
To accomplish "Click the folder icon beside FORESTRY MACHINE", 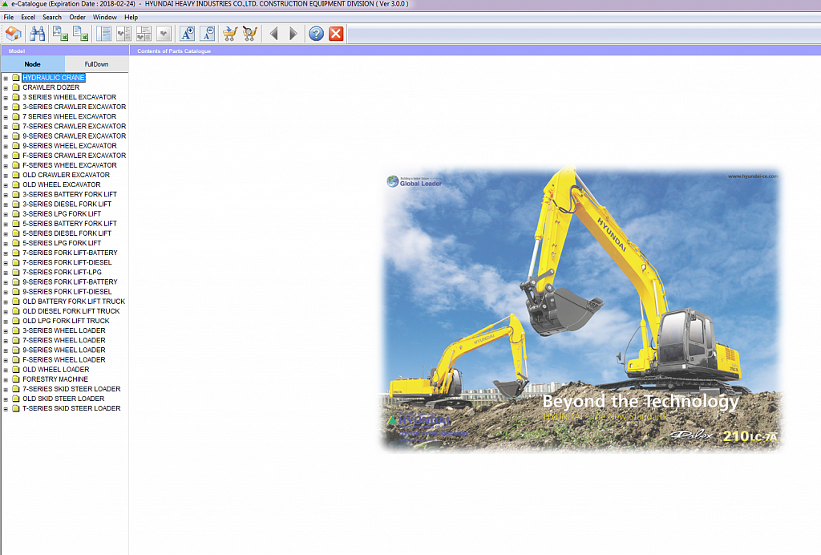I will coord(16,379).
